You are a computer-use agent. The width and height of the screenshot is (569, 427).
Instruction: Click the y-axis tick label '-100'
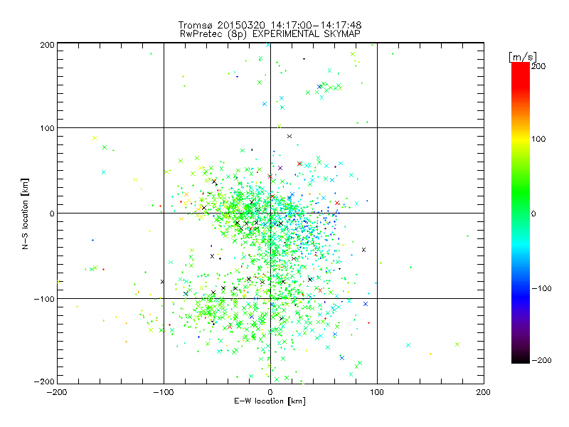click(x=44, y=299)
